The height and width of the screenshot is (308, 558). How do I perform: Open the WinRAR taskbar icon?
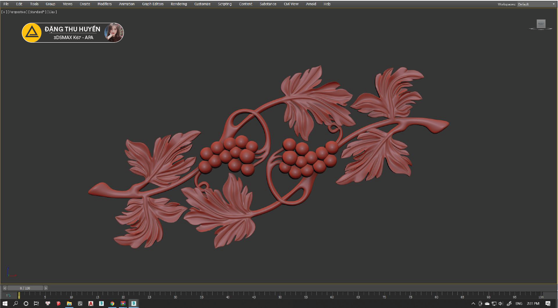123,304
